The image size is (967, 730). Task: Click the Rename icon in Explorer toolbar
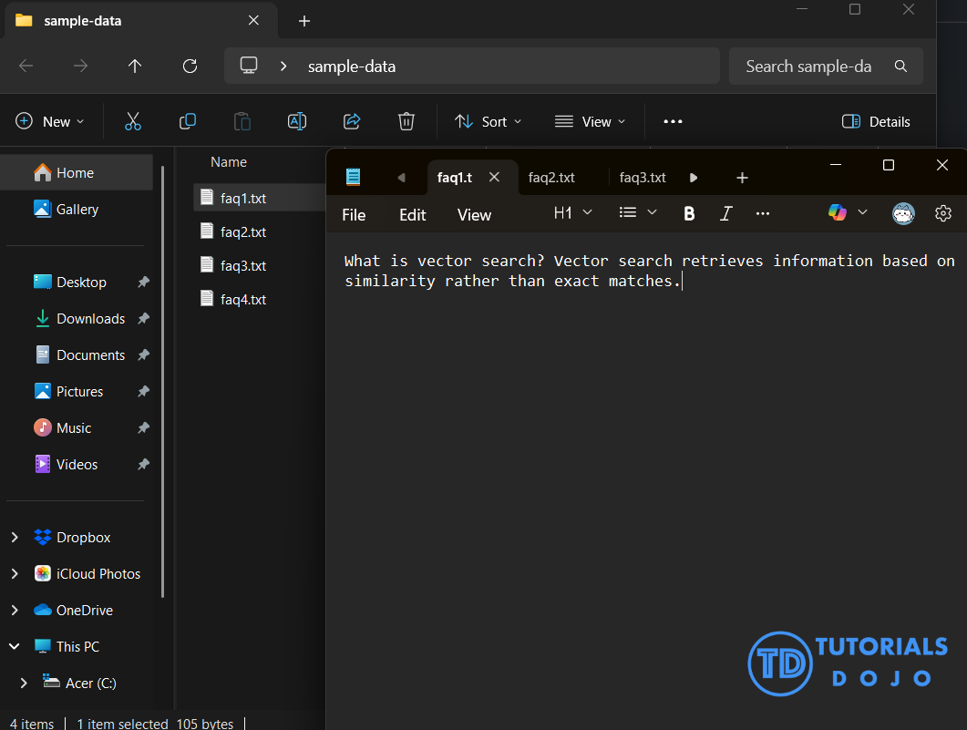tap(296, 121)
